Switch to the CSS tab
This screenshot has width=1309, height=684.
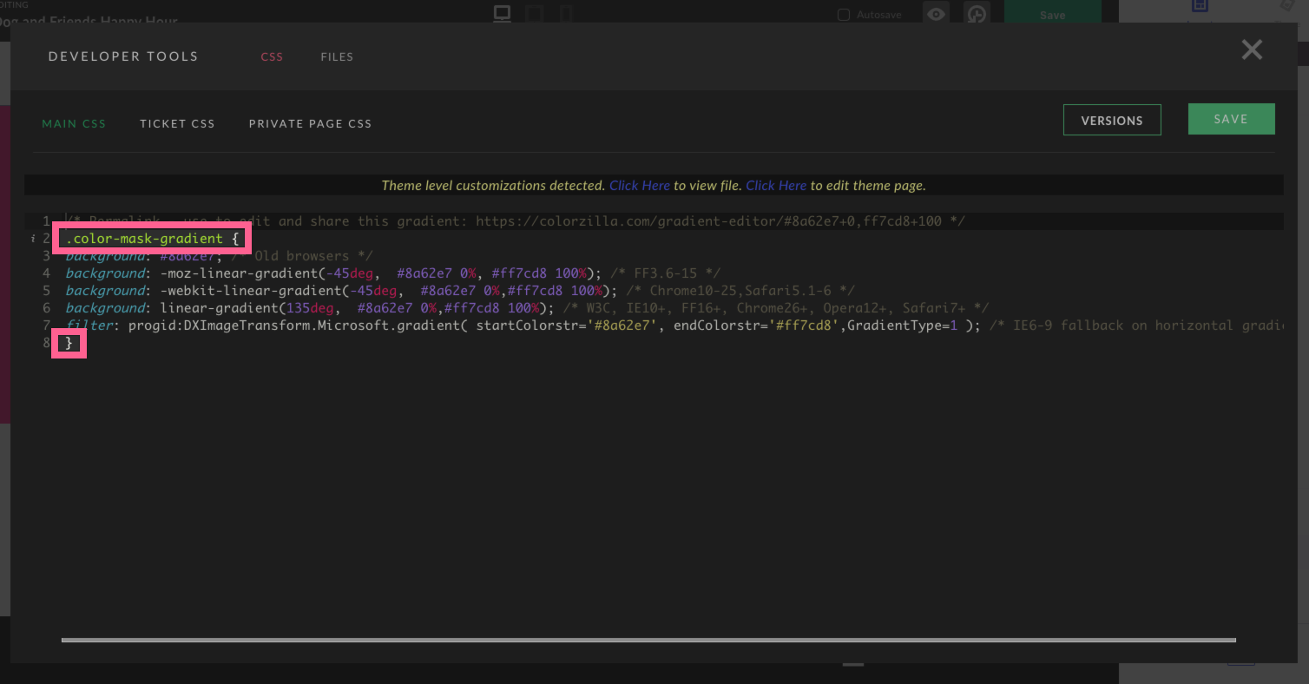click(272, 56)
